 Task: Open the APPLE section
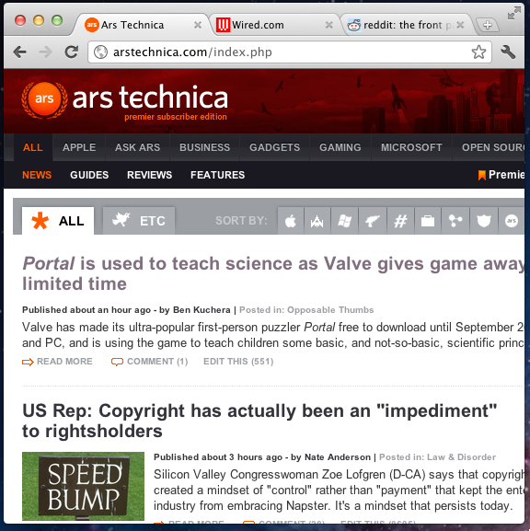point(79,147)
